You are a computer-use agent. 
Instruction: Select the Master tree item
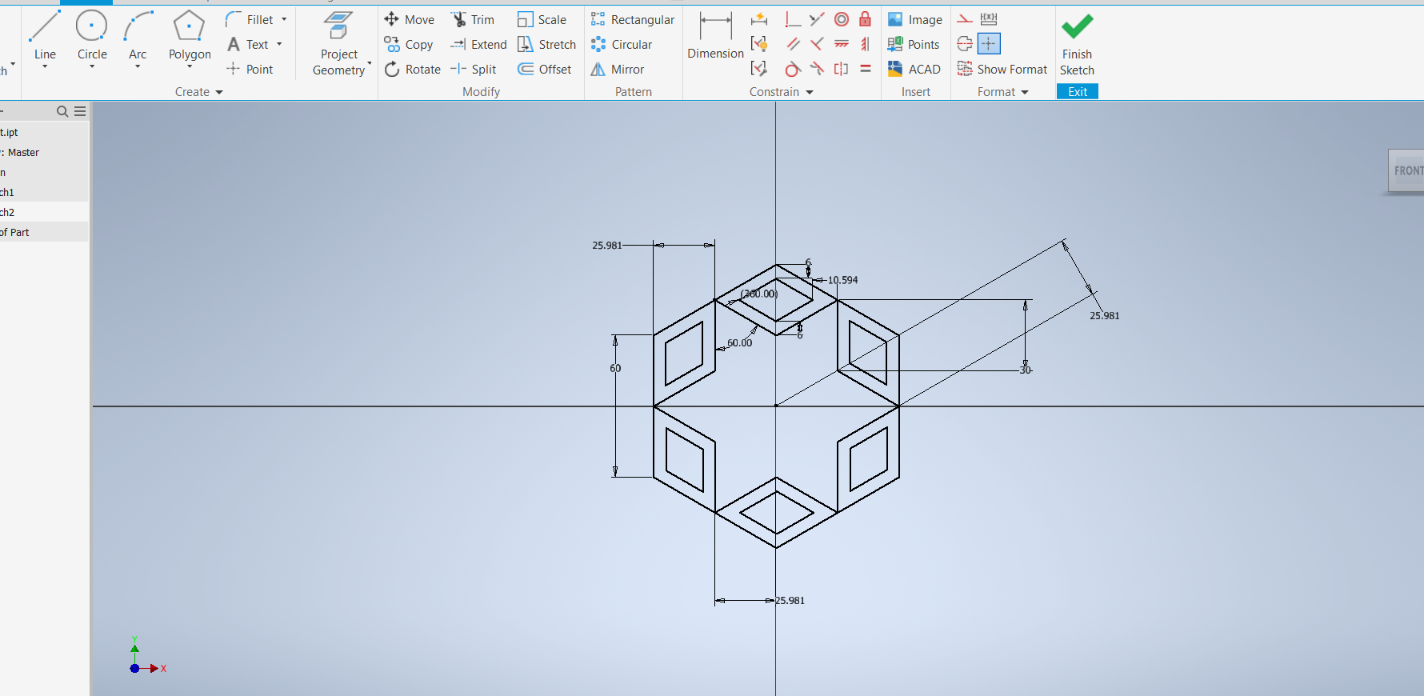coord(23,152)
